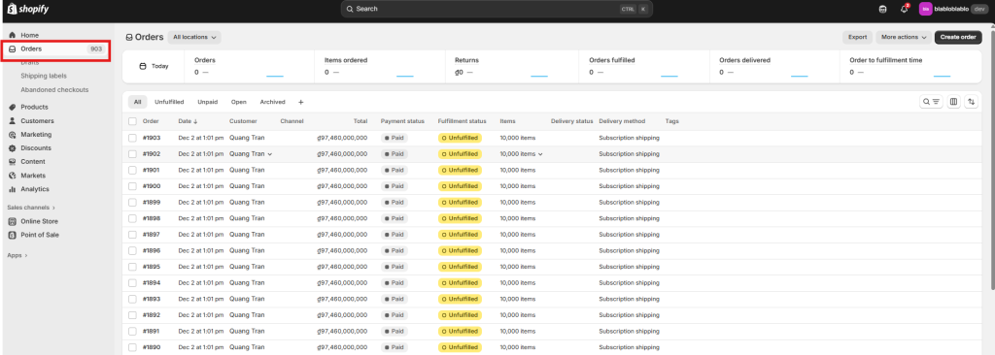Open order #1898 link
Image resolution: width=995 pixels, height=355 pixels.
[151, 218]
